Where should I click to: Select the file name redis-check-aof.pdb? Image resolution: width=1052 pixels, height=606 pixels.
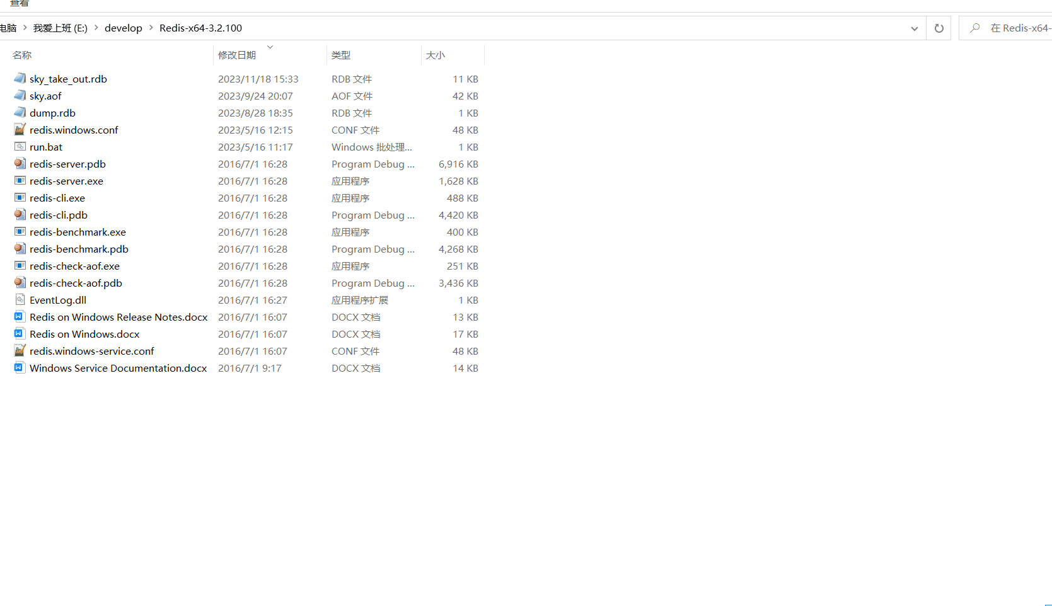click(76, 283)
